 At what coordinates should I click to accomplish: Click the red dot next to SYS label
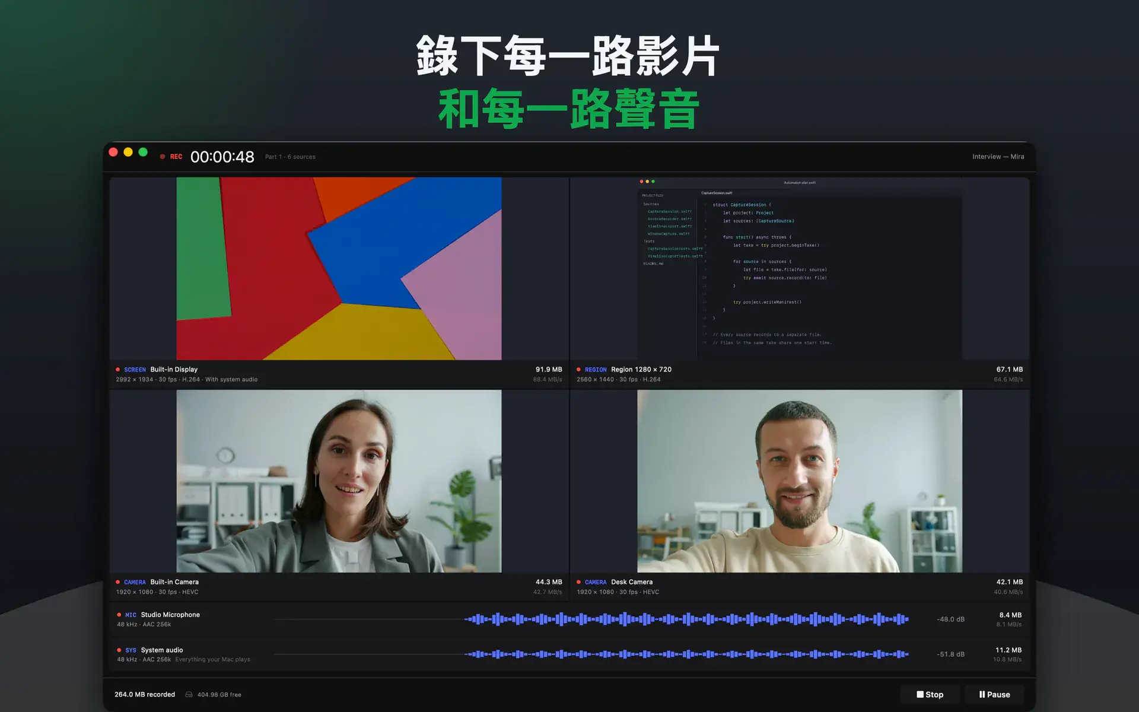pos(119,650)
